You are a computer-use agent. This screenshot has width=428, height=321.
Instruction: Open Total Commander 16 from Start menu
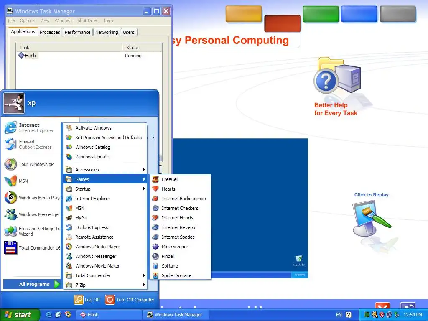(x=31, y=248)
